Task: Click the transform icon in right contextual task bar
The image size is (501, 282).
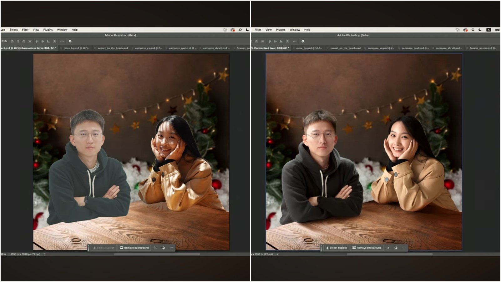Action: [388, 248]
